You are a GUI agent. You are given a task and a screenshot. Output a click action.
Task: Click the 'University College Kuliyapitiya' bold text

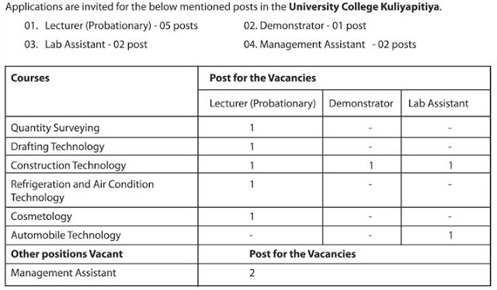coord(364,7)
